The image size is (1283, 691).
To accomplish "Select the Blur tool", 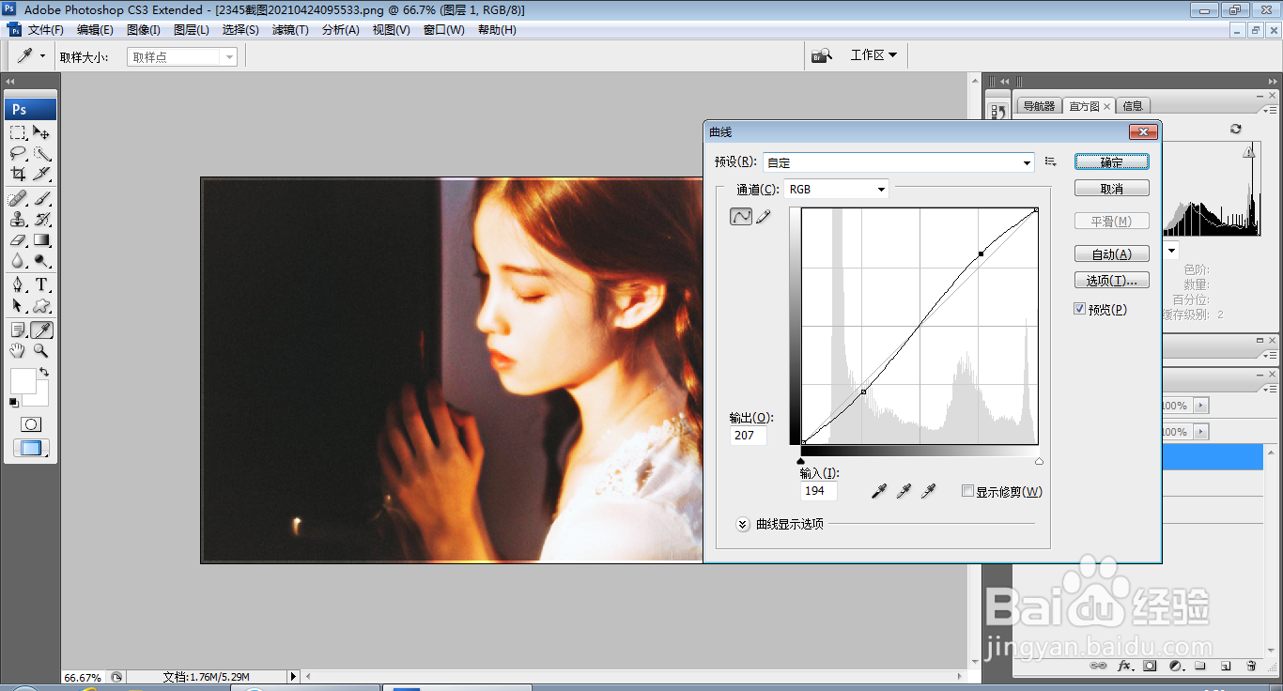I will pos(18,260).
